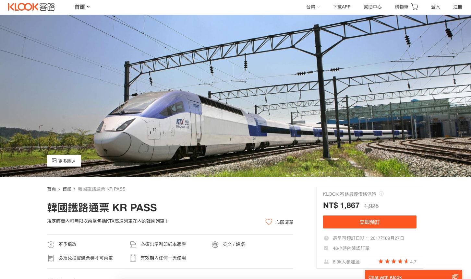The image size is (471, 279).
Task: Open the 台幣 currency dropdown
Action: point(313,7)
